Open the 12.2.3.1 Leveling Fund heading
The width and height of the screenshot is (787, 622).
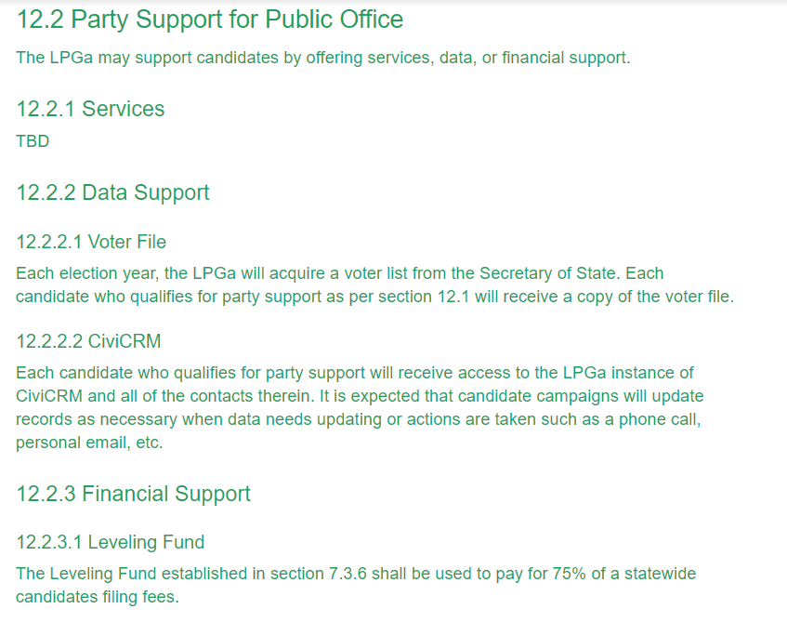tap(111, 543)
